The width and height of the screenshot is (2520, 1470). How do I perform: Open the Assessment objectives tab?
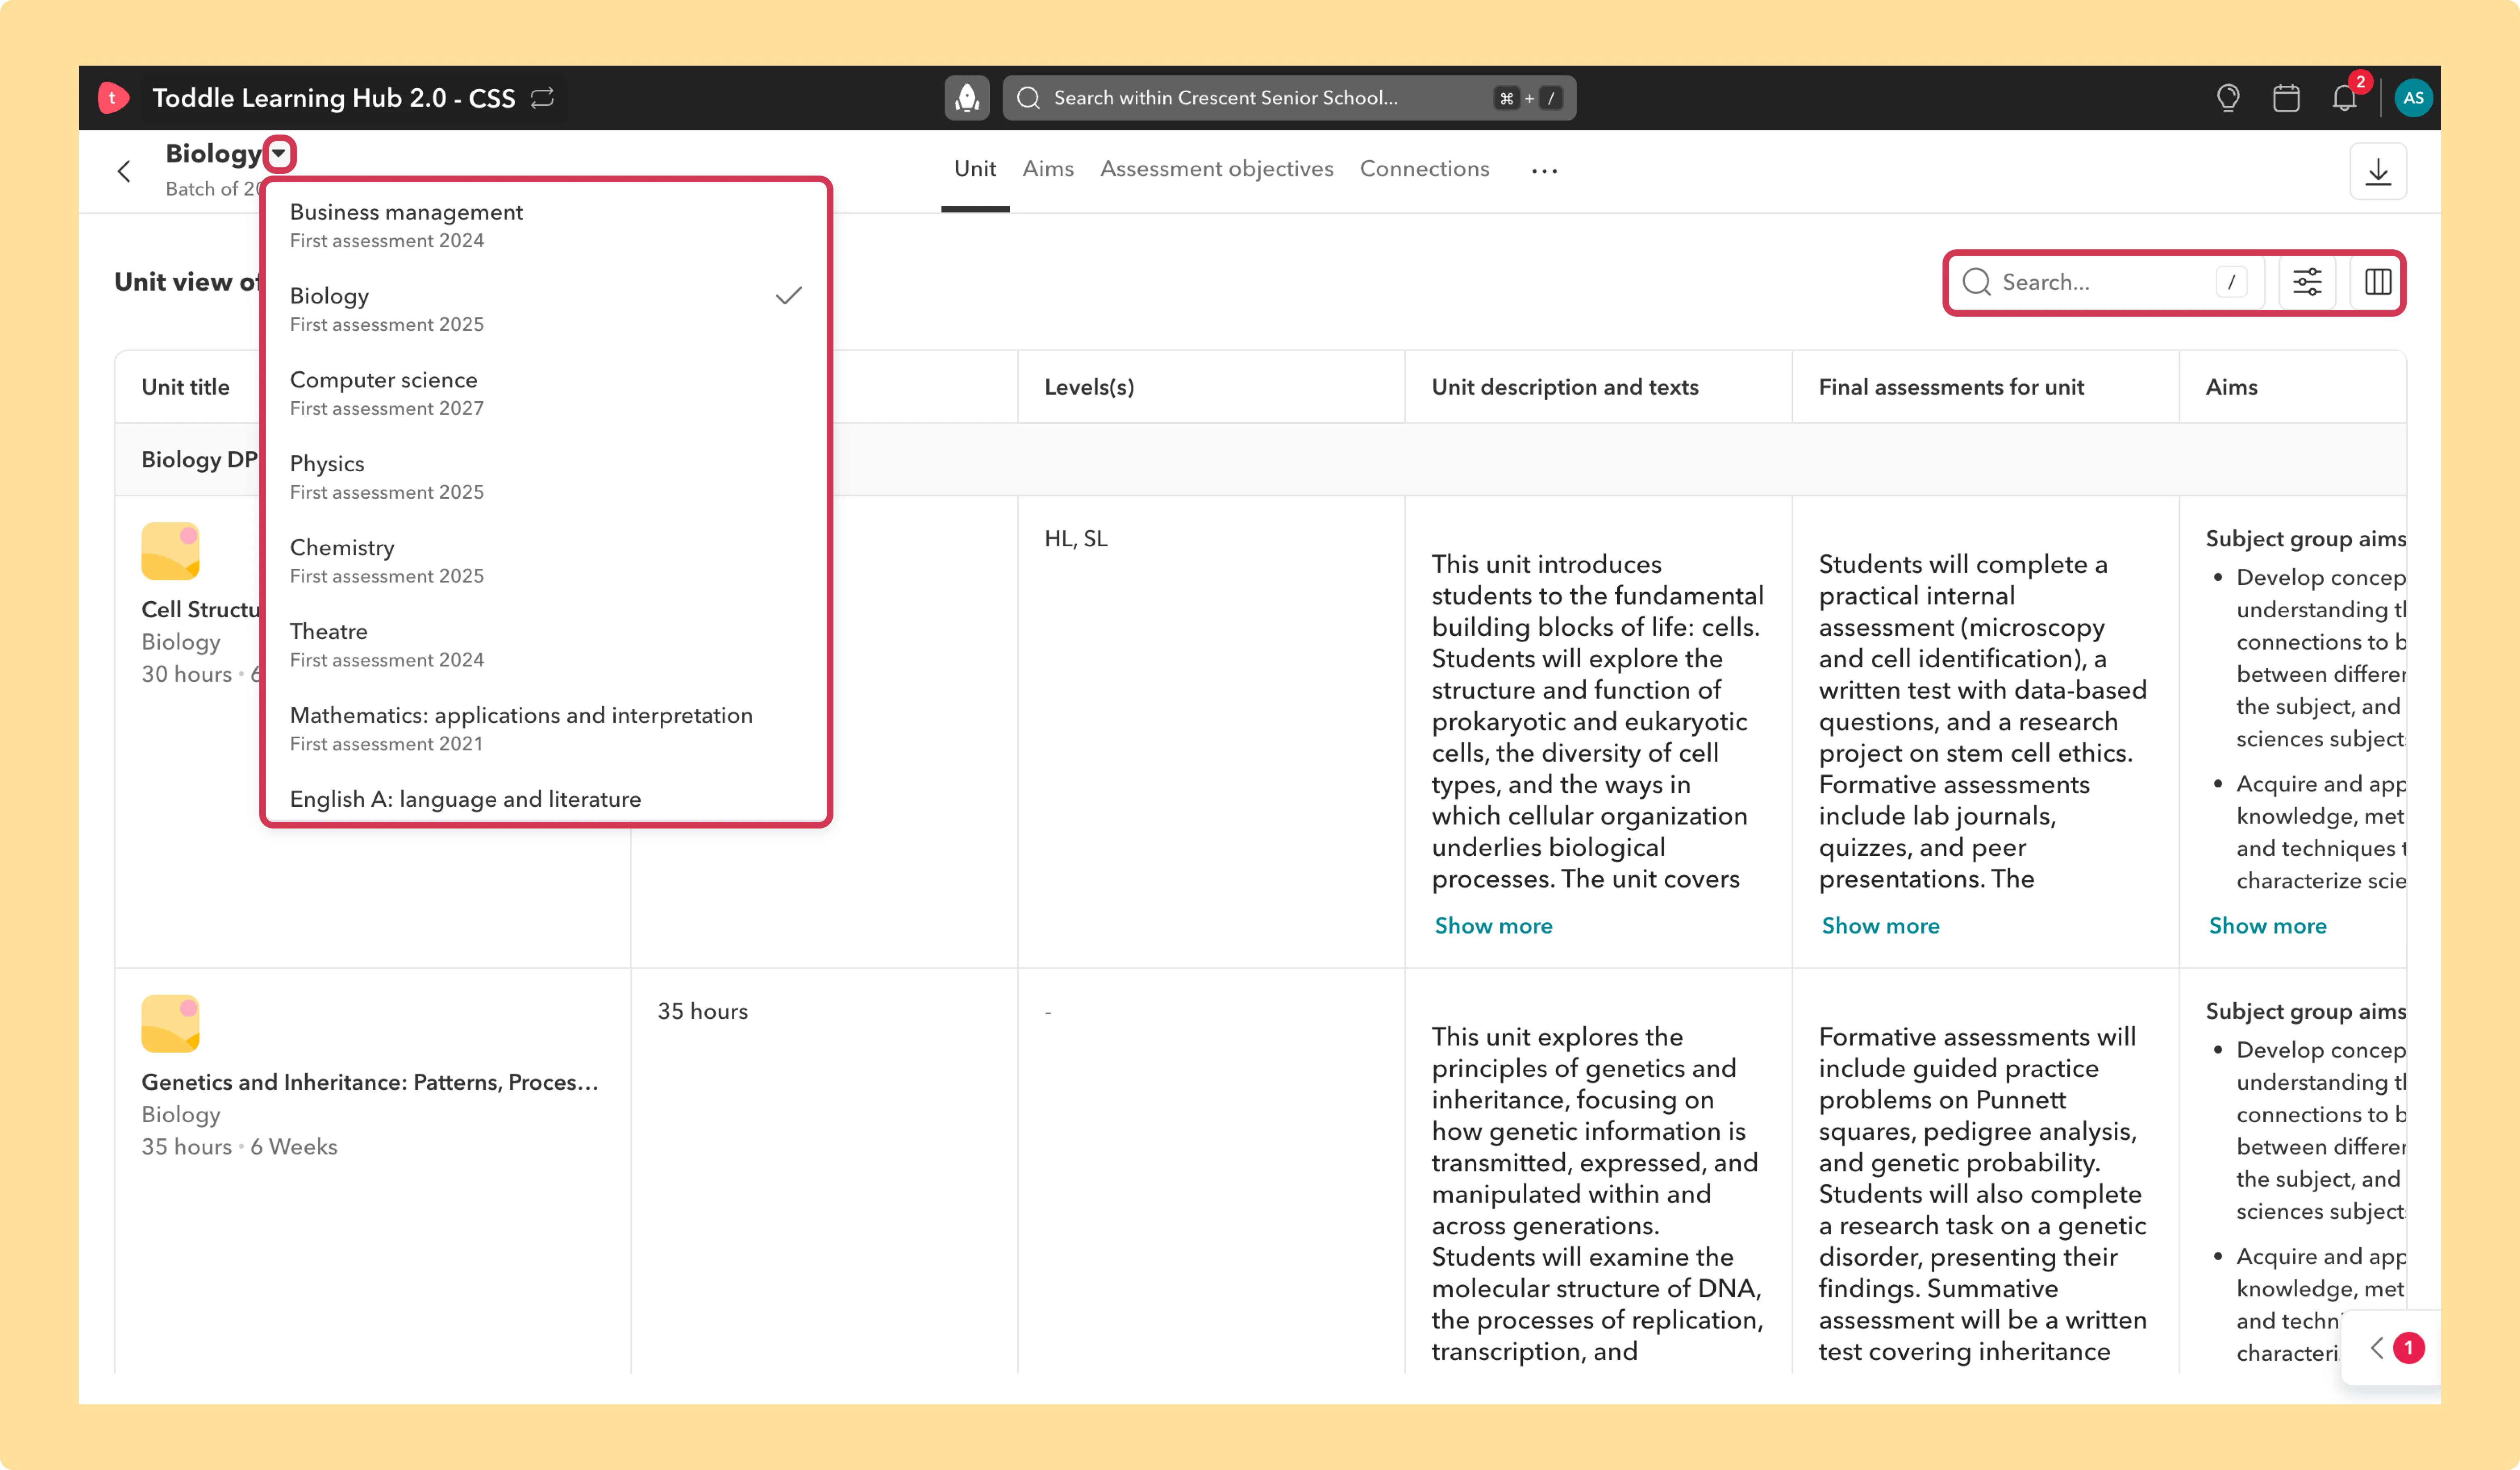pos(1217,169)
